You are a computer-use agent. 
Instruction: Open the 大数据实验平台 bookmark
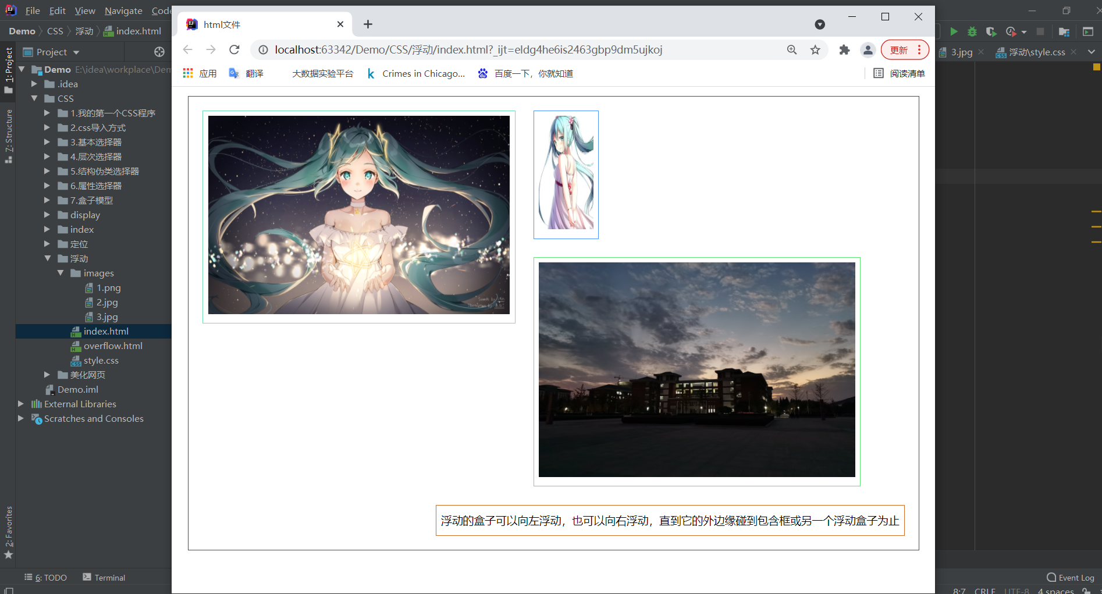pos(322,73)
